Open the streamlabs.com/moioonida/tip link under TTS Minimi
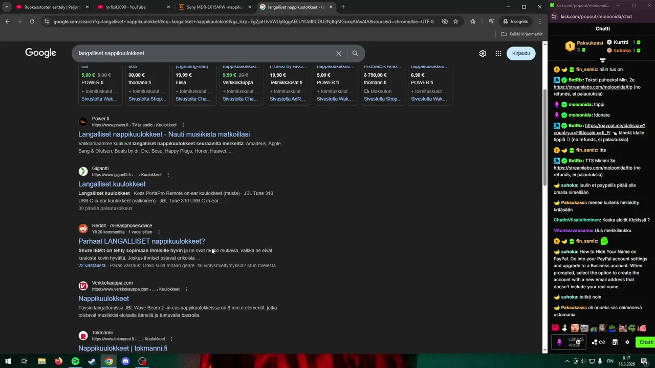 593,168
